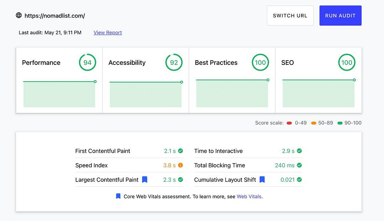Click the green check next to First Contentful Paint
Image resolution: width=384 pixels, height=221 pixels.
(x=180, y=151)
